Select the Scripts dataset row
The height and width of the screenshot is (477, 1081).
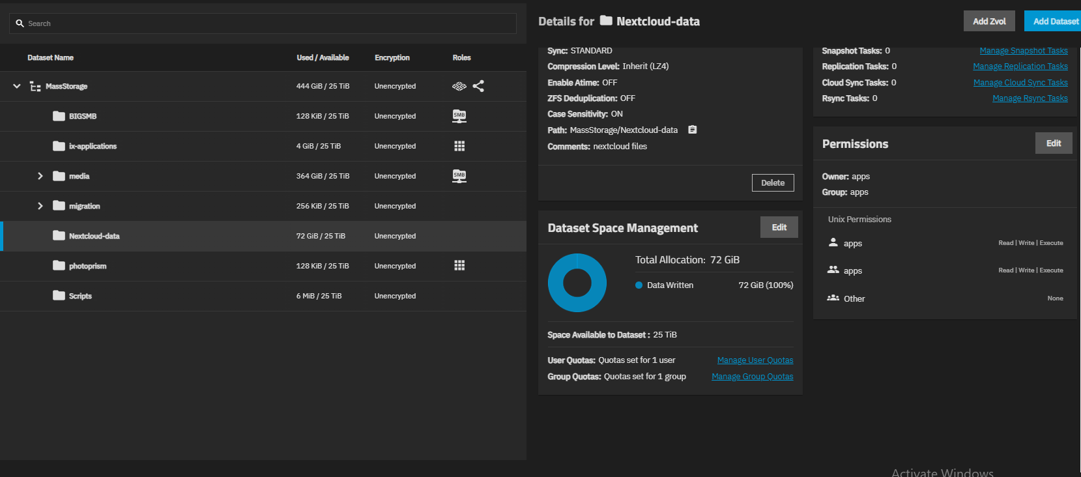click(81, 296)
